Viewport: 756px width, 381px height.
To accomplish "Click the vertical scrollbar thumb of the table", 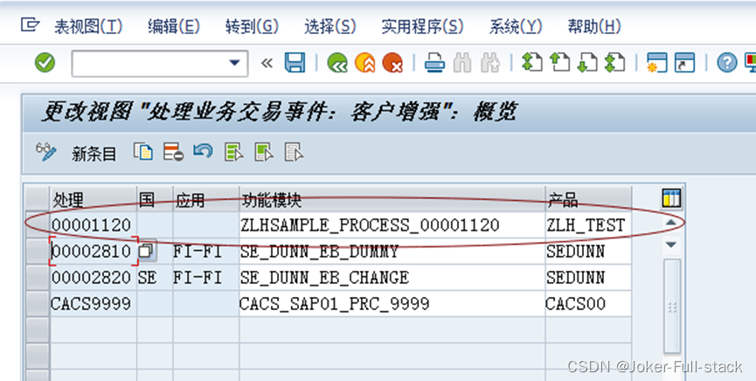I will tap(671, 306).
